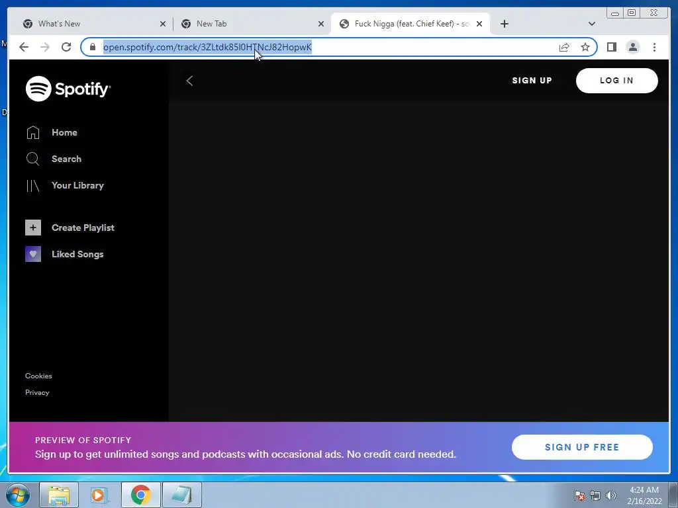Image resolution: width=678 pixels, height=508 pixels.
Task: Open the Windows Start menu
Action: tap(18, 495)
